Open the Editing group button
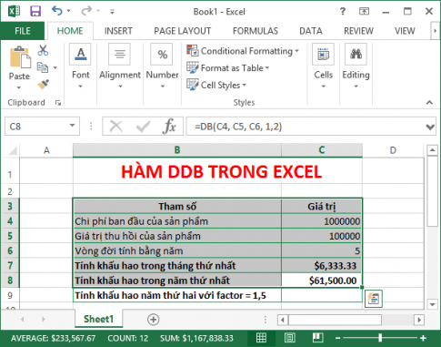This screenshot has height=347, width=441. (x=356, y=66)
